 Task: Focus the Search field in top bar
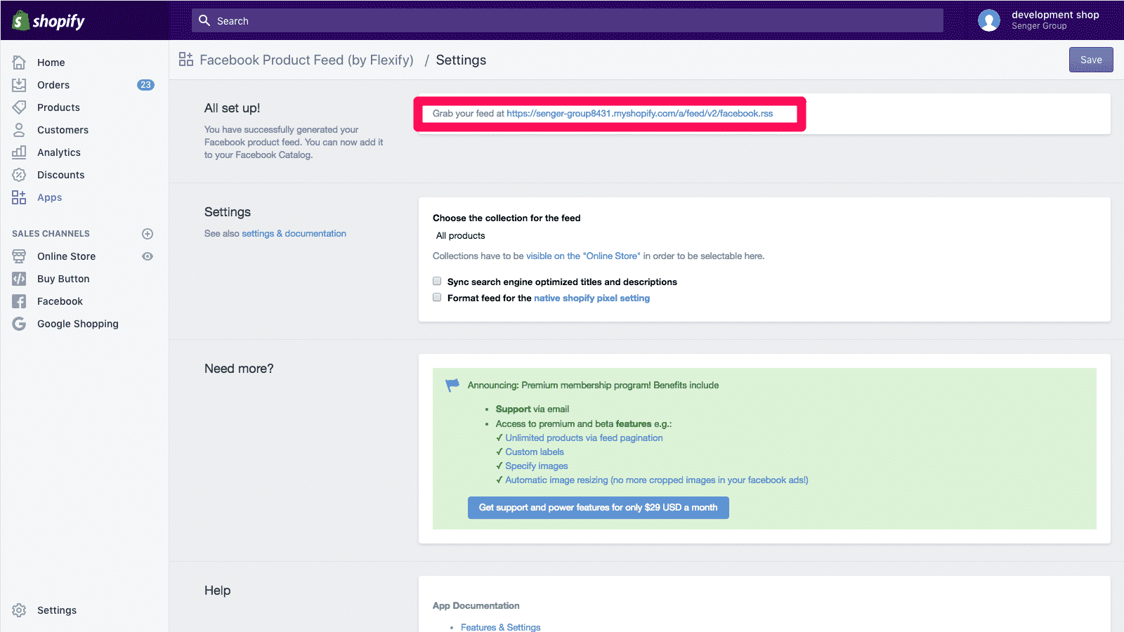(x=567, y=21)
